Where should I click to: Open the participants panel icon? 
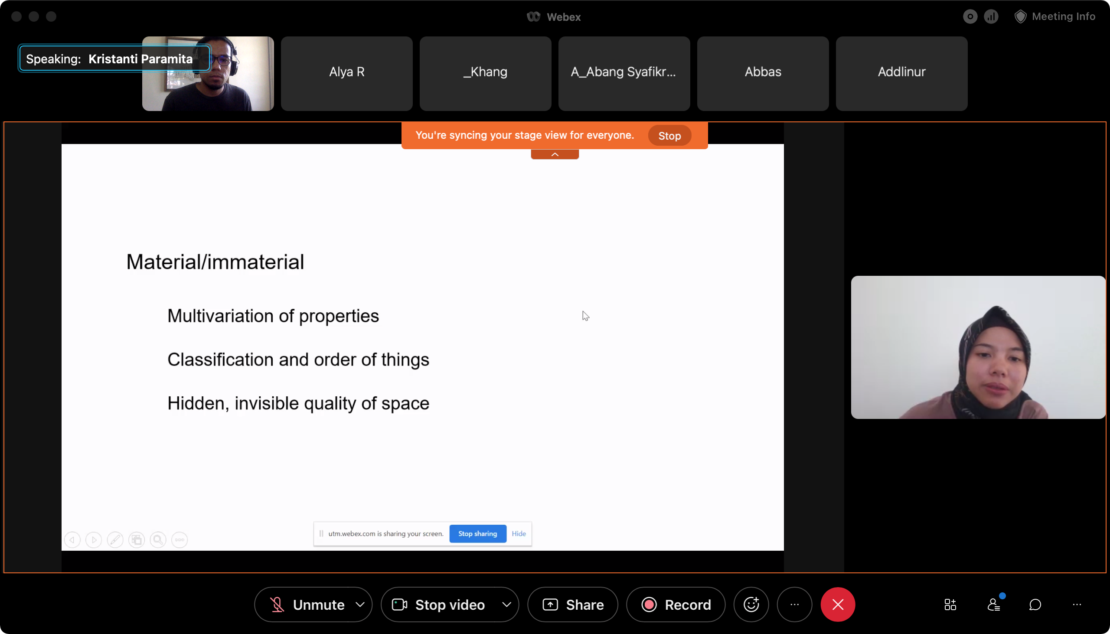pos(993,605)
